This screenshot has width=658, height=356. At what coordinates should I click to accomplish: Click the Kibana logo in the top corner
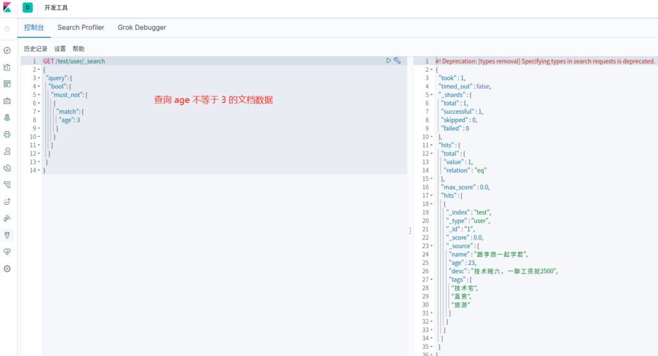7,8
